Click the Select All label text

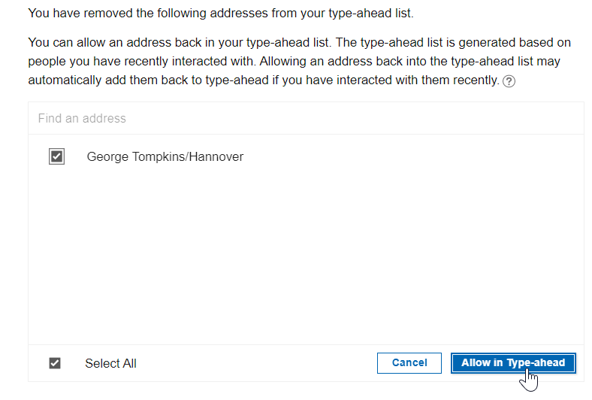click(x=110, y=363)
